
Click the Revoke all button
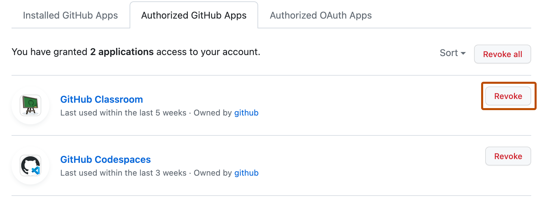pos(502,54)
